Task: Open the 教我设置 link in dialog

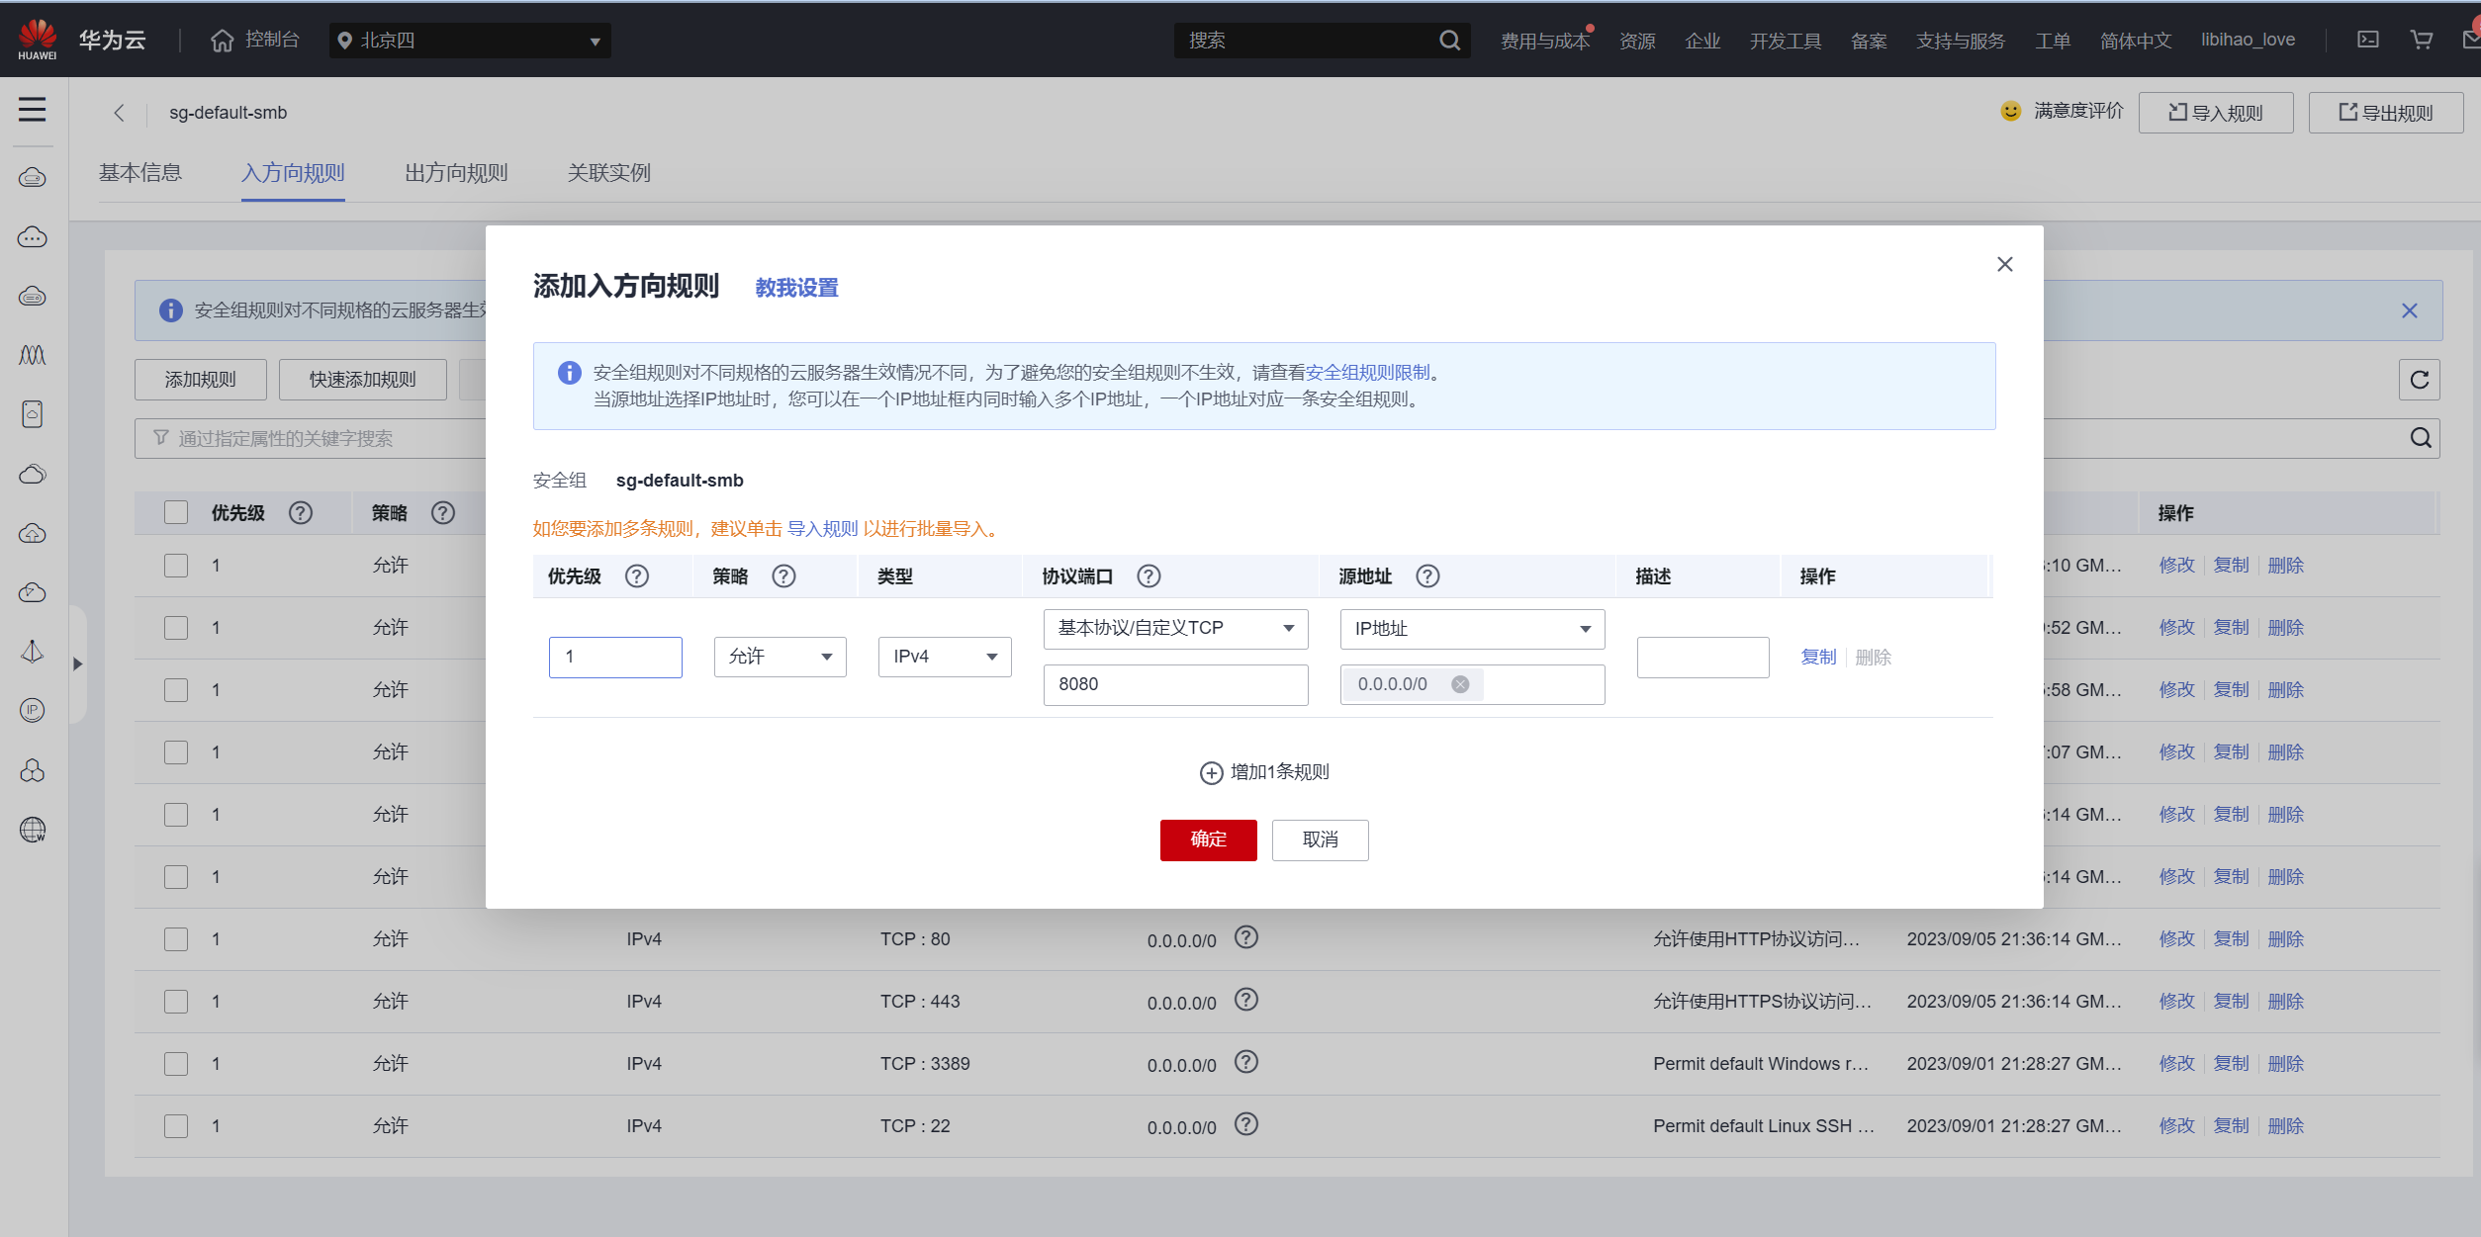Action: [x=795, y=287]
